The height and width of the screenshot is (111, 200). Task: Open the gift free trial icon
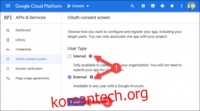tap(143, 6)
